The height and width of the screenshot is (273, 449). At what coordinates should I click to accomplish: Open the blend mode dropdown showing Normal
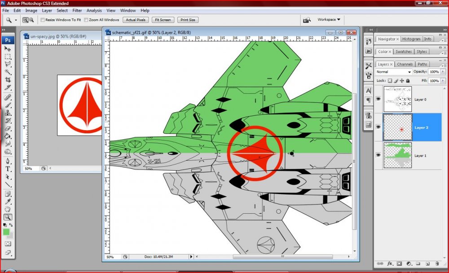coord(393,72)
